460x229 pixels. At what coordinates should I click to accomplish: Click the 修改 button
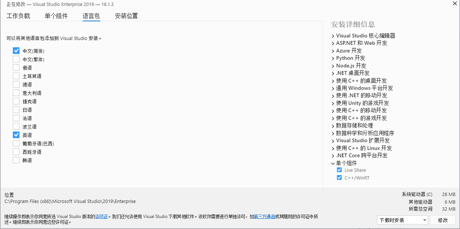pos(443,220)
